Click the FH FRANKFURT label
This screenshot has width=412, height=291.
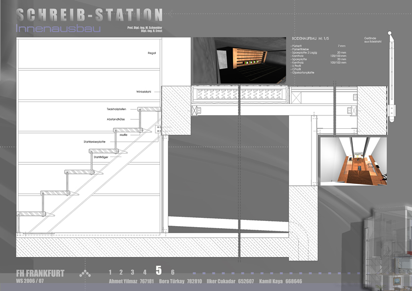[x=40, y=273]
